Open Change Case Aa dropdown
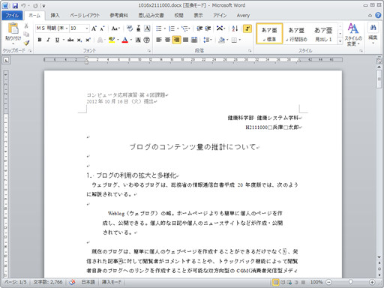 pyautogui.click(x=115, y=28)
